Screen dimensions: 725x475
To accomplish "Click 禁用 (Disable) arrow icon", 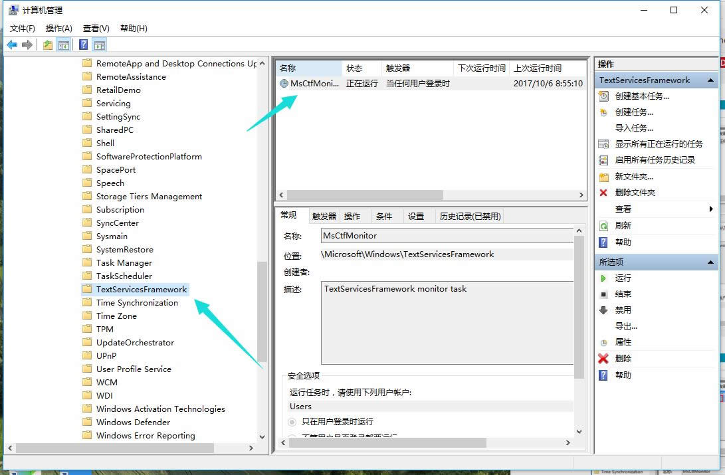I will 603,310.
